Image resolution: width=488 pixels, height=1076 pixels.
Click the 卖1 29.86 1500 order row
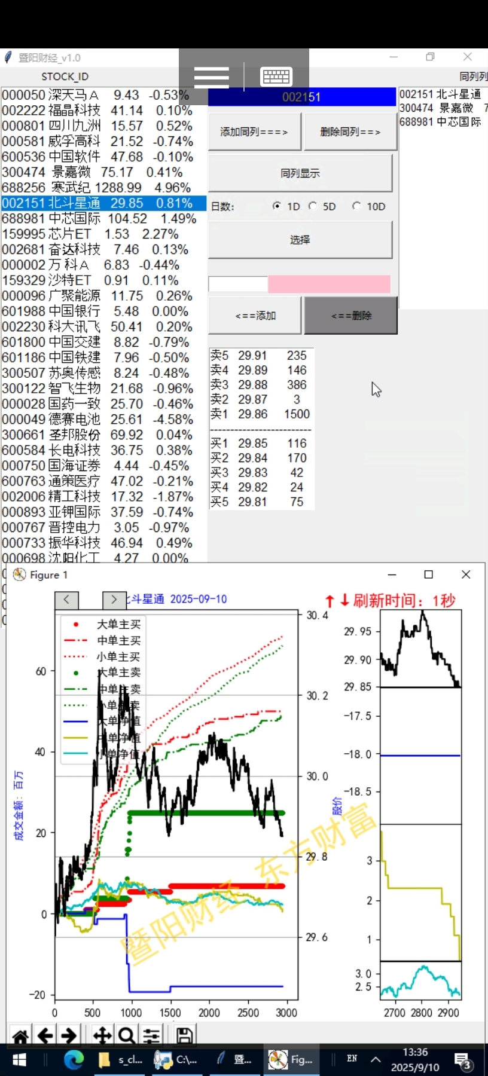[x=260, y=414]
